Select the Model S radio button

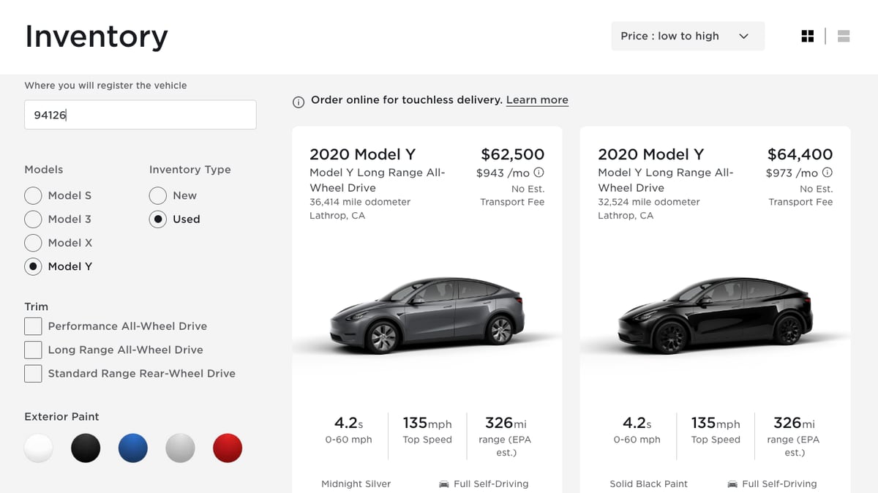(x=33, y=195)
